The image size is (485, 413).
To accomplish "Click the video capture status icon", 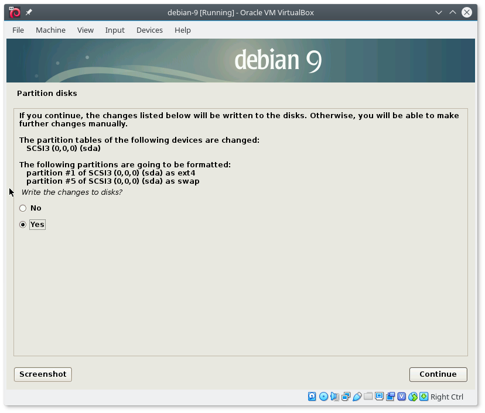I will [390, 397].
